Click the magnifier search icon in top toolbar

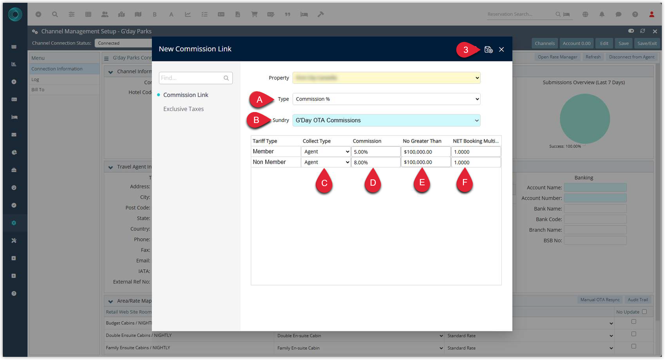point(55,14)
